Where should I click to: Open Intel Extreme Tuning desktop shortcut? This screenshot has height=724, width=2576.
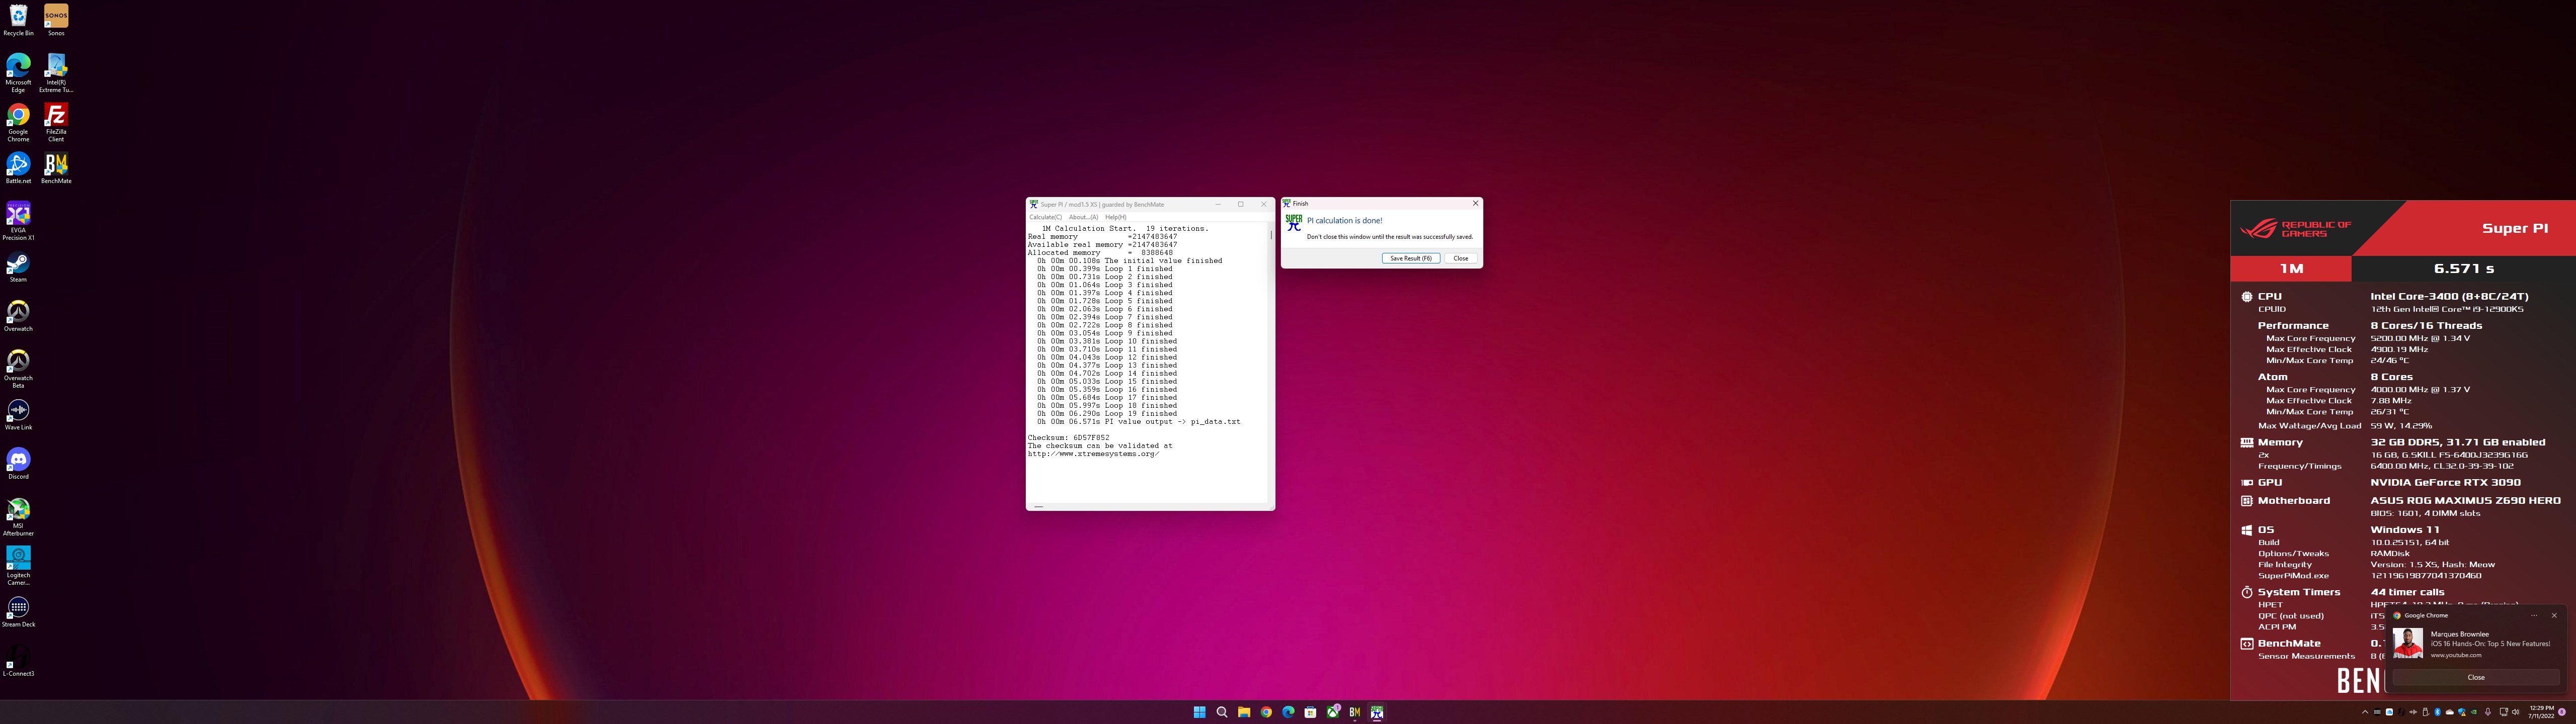tap(56, 73)
